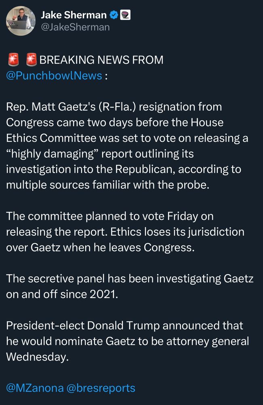The image size is (263, 405).
Task: Click the Punchbowl affiliate badge icon
Action: pos(125,15)
